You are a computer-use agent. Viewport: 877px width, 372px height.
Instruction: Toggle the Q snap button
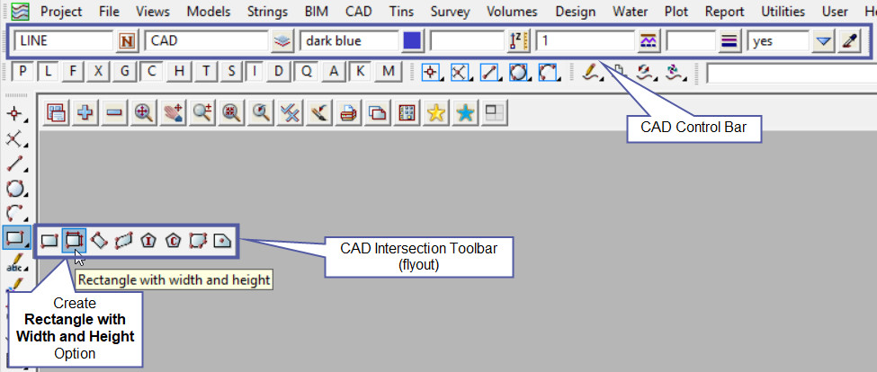306,72
